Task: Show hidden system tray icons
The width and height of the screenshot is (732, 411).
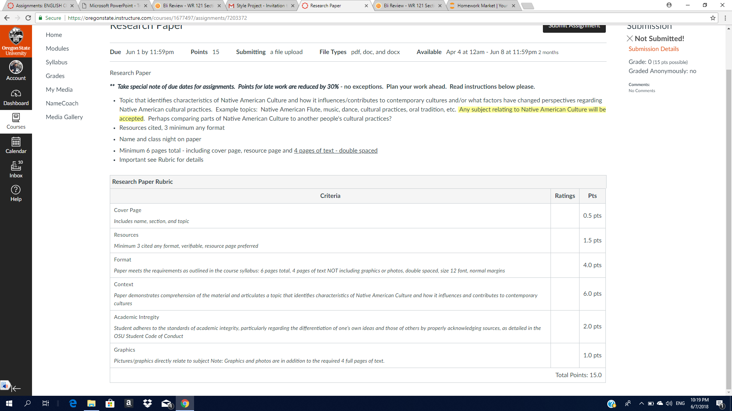Action: coord(641,403)
